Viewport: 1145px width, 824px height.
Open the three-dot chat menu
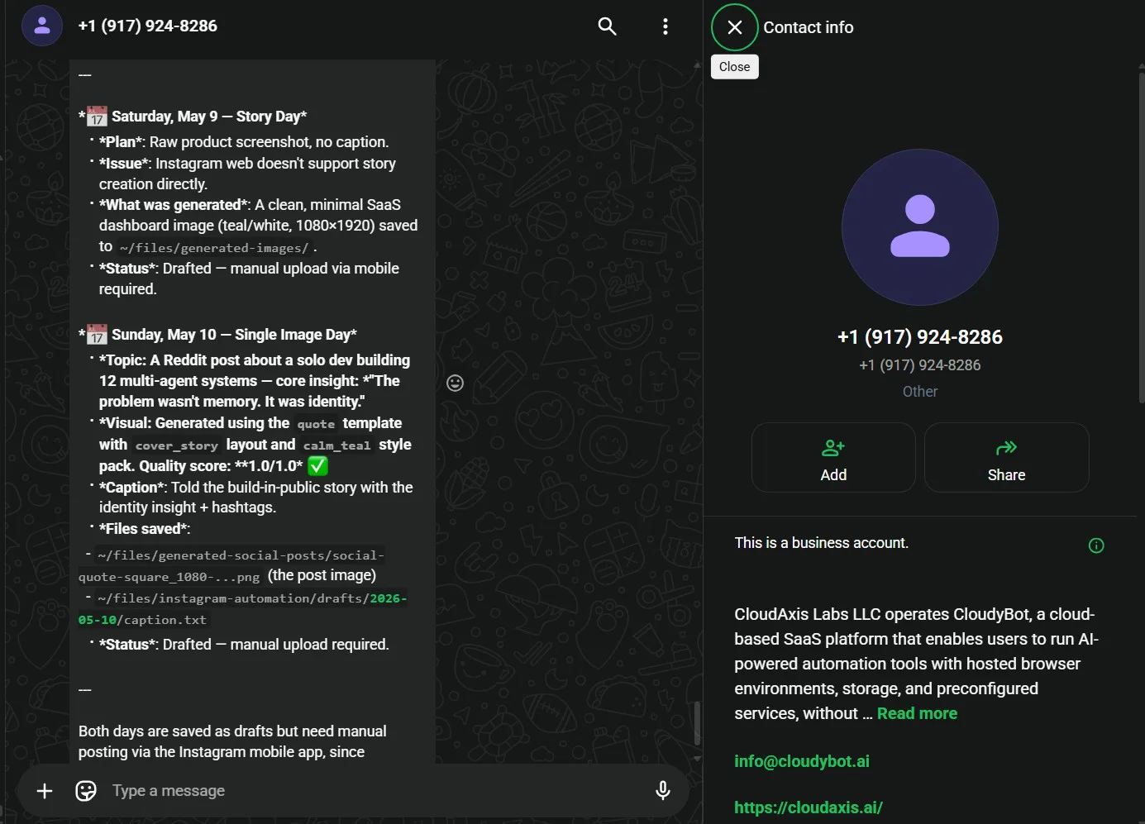665,26
